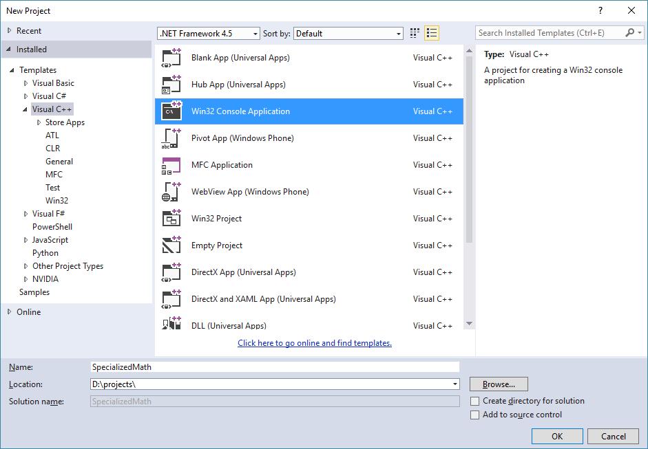The height and width of the screenshot is (449, 648).
Task: Select MFC in the tree
Action: pyautogui.click(x=54, y=175)
